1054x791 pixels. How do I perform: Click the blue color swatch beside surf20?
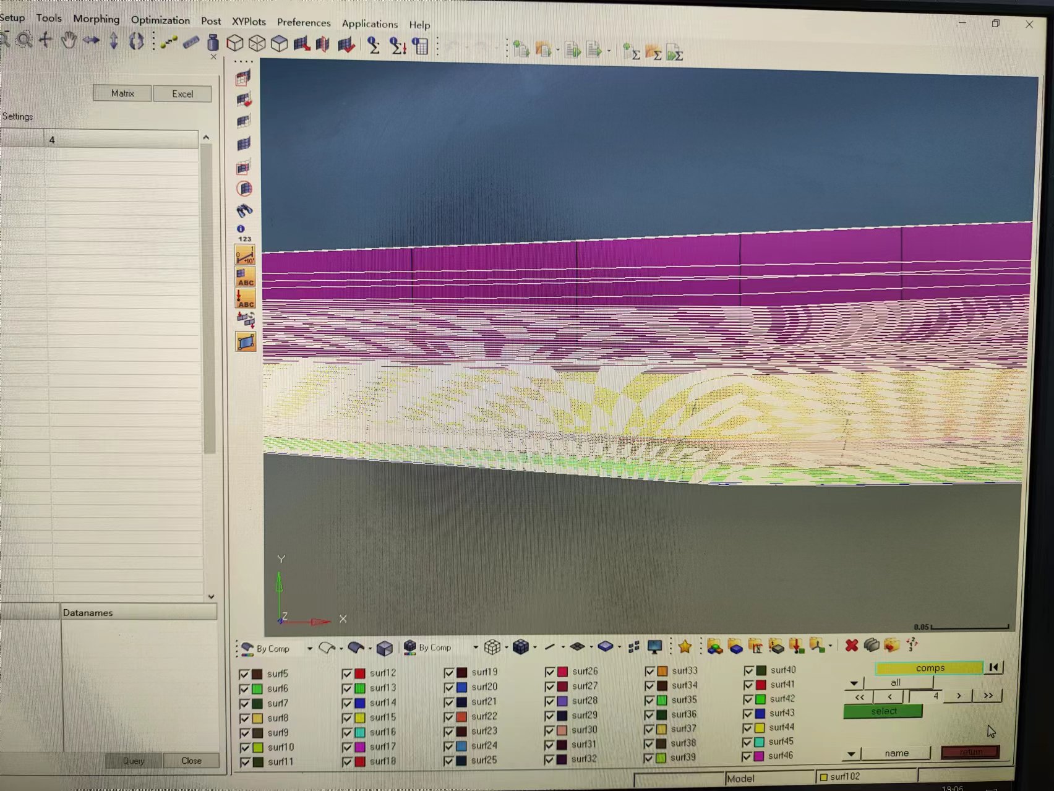461,687
